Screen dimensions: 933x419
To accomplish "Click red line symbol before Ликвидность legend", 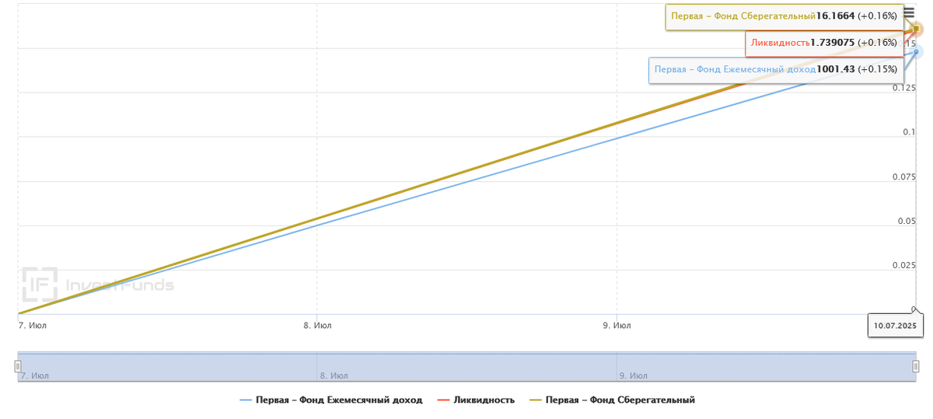I will 444,400.
